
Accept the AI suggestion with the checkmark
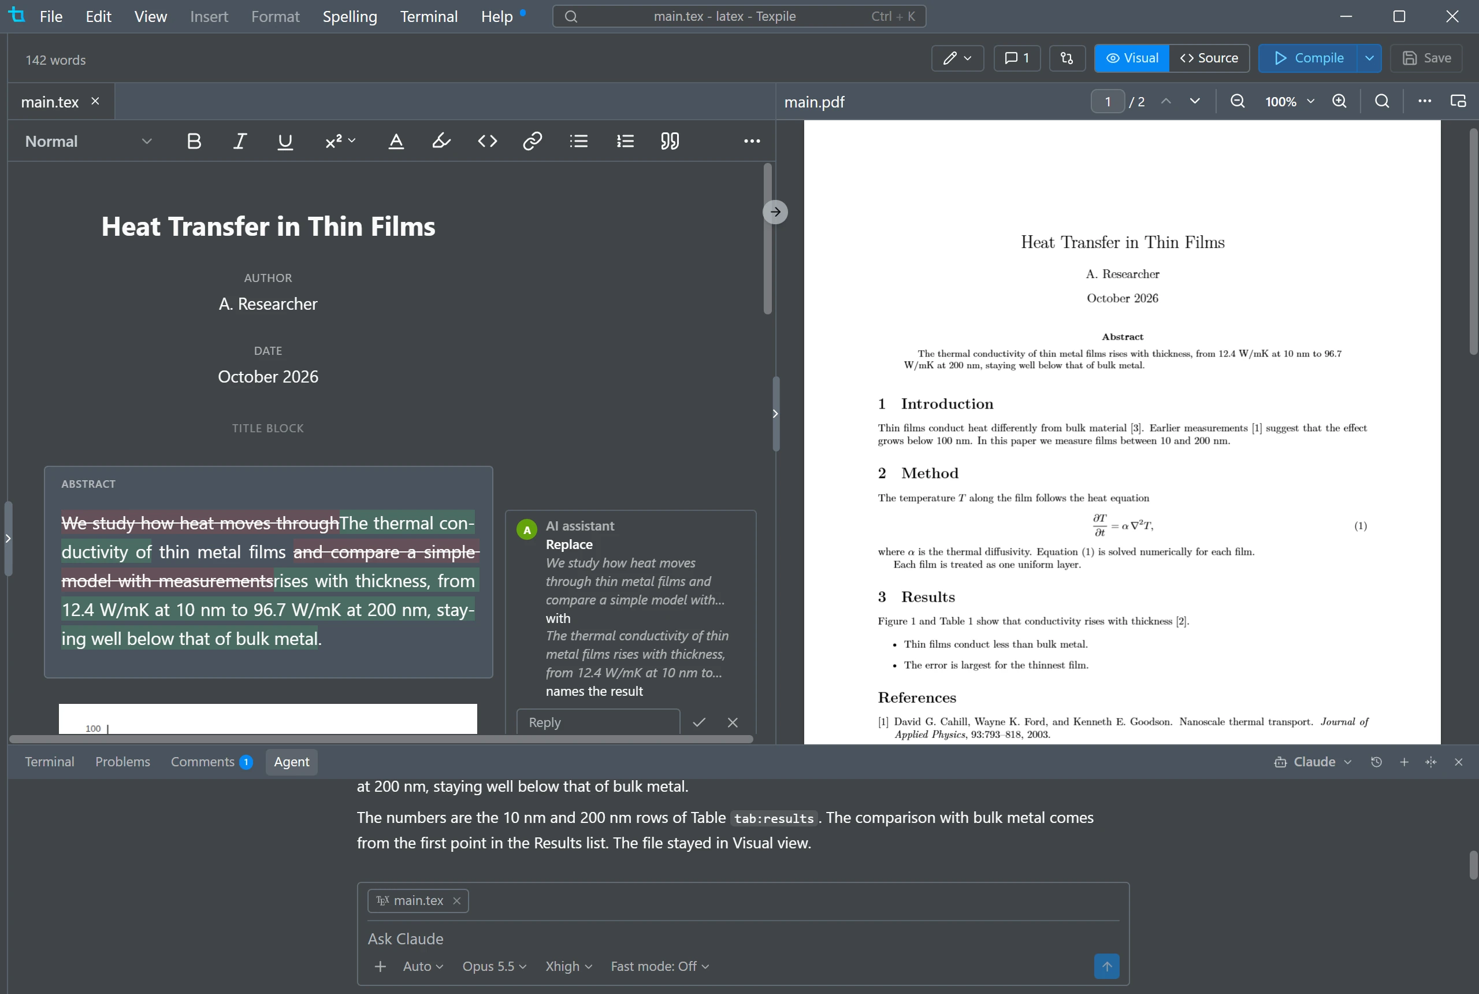(x=699, y=722)
